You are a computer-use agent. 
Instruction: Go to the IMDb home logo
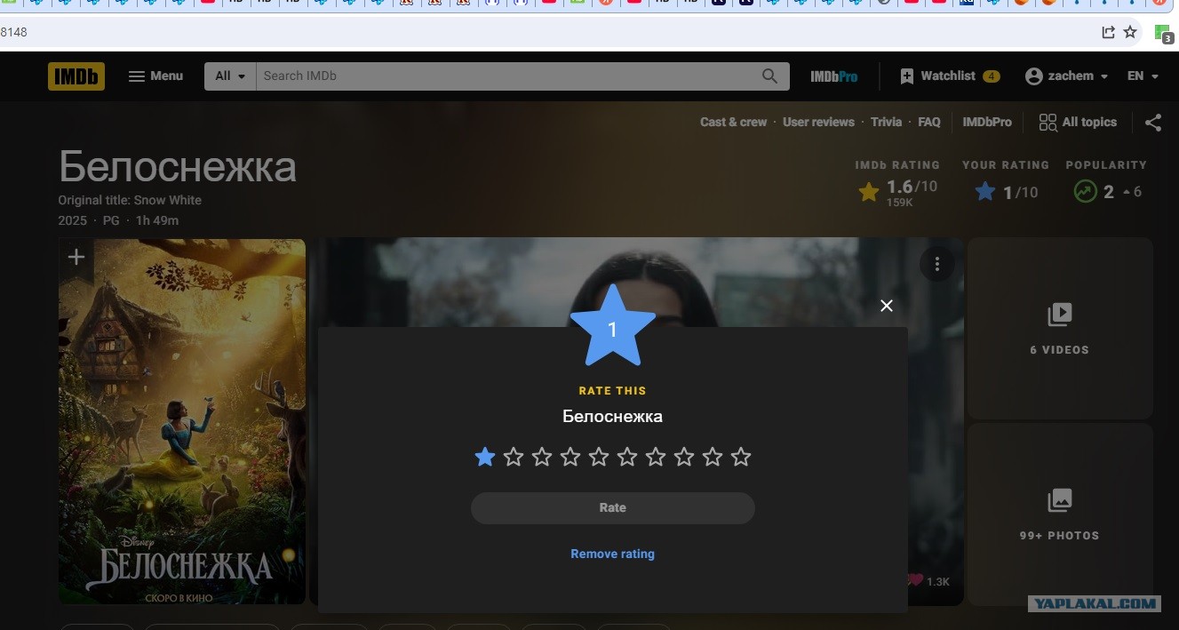76,76
